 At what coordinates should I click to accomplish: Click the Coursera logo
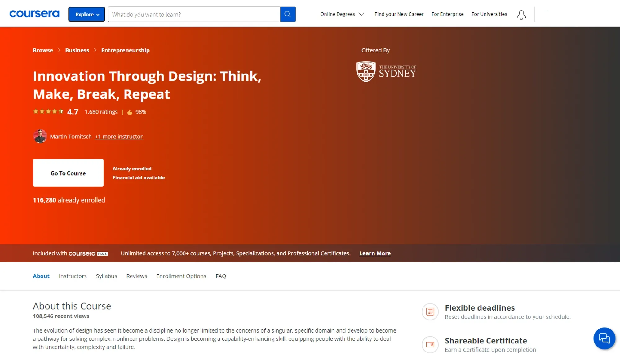pos(34,14)
